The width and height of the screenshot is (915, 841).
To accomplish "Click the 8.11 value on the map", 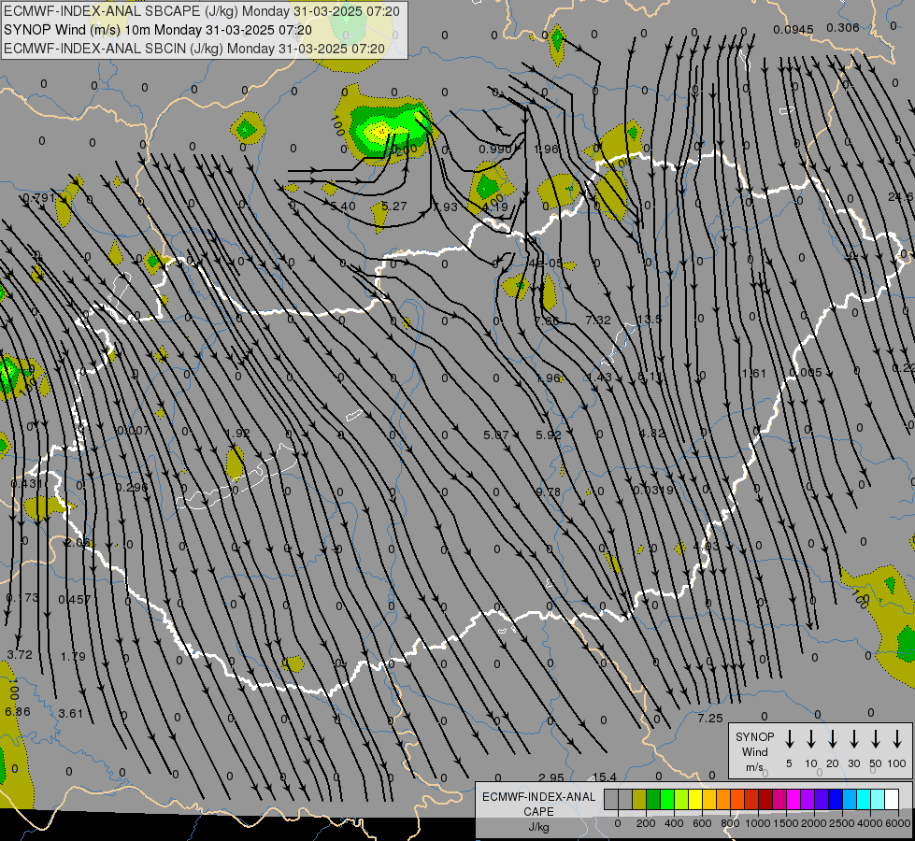I will click(x=650, y=377).
